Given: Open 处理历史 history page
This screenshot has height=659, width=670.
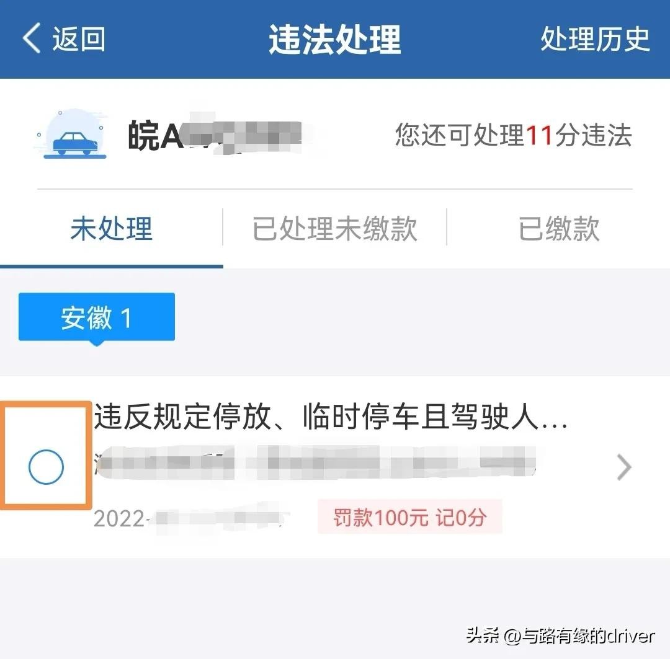Looking at the screenshot, I should 595,39.
